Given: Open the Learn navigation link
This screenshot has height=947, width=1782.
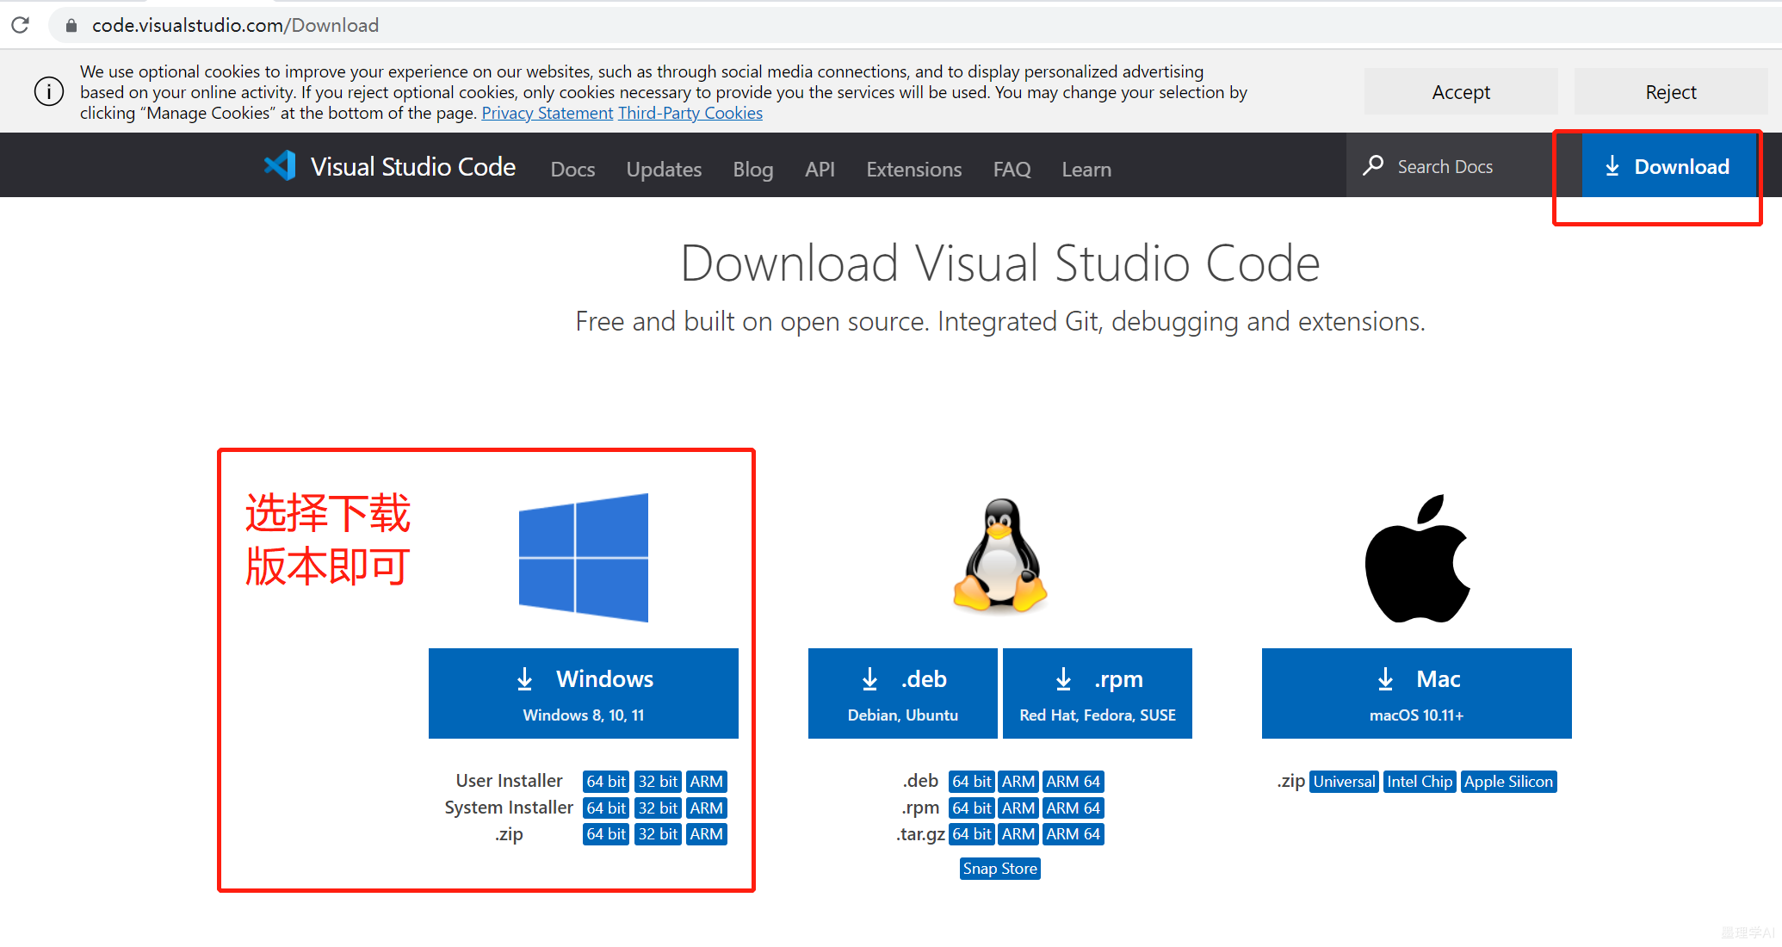Looking at the screenshot, I should (1086, 169).
